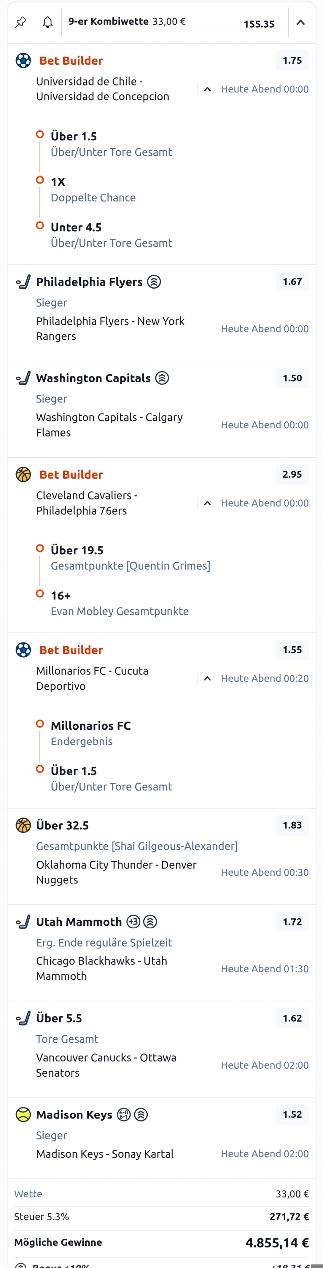Open Philadelphia Flyers - New York Rangers match
This screenshot has width=323, height=1268.
(110, 328)
